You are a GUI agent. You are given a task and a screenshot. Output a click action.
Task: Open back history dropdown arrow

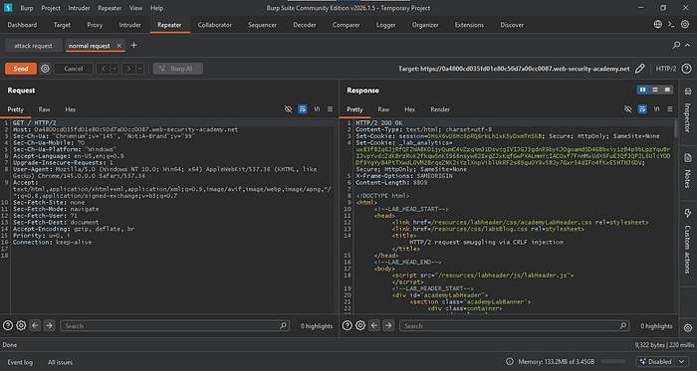pyautogui.click(x=115, y=69)
